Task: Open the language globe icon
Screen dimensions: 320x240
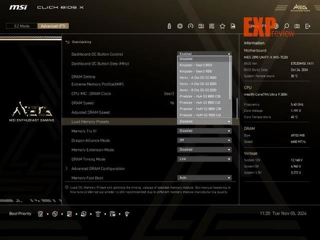Action: click(276, 26)
